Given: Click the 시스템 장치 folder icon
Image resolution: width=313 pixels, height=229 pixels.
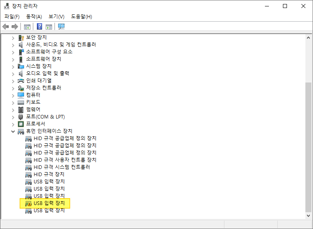Looking at the screenshot, I should 21,66.
